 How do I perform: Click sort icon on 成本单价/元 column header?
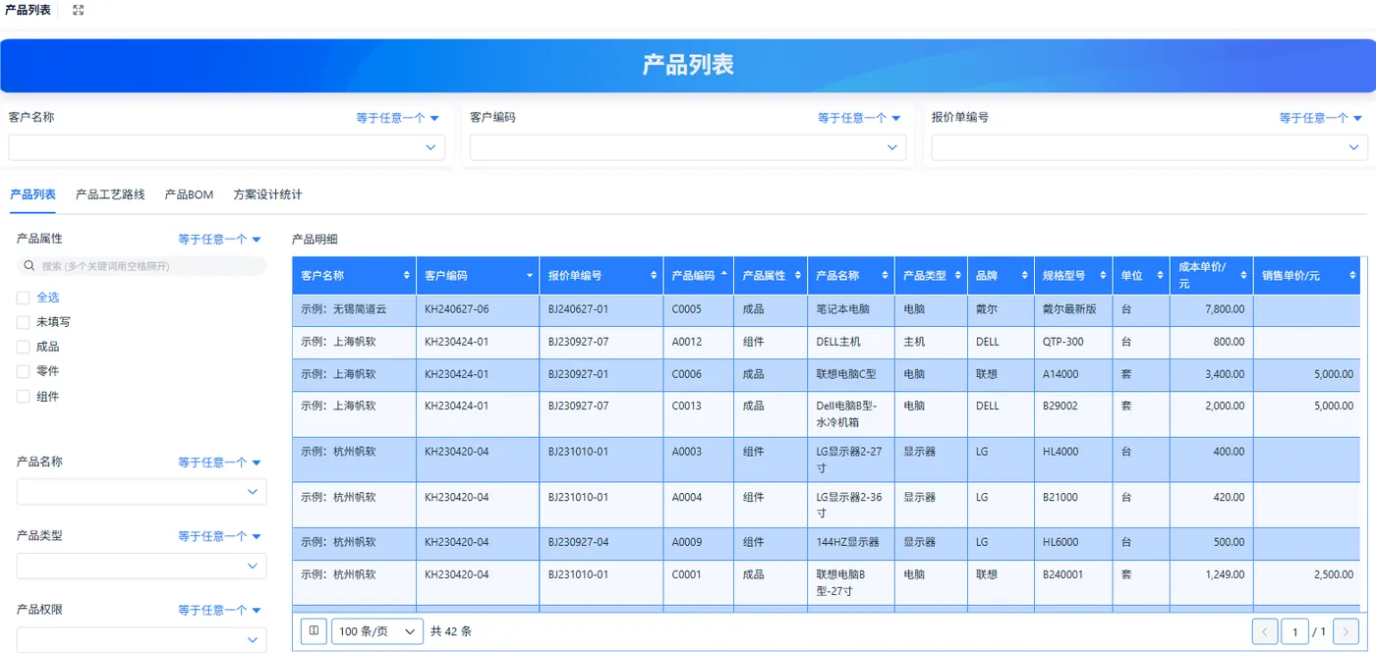[x=1243, y=276]
